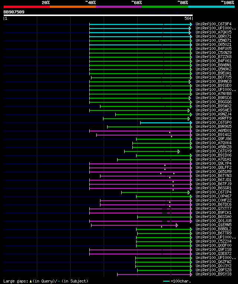Select hit label UniRef100_B6TJD1

[x=213, y=180]
